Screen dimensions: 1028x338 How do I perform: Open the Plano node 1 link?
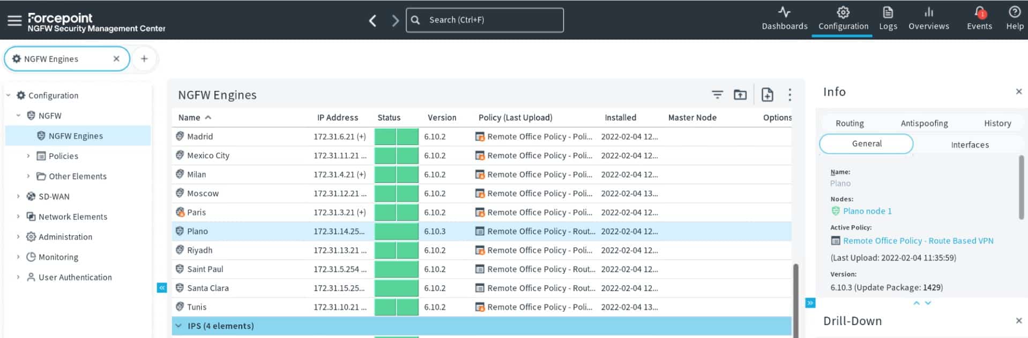tap(867, 211)
